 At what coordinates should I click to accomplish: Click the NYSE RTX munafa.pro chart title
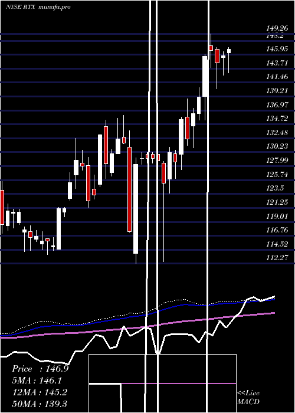(38, 7)
